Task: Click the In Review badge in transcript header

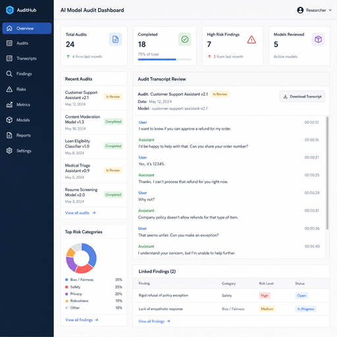Action: 220,94
